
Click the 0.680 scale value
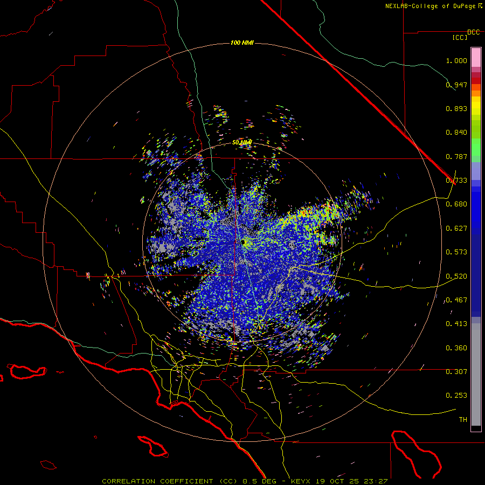point(456,204)
